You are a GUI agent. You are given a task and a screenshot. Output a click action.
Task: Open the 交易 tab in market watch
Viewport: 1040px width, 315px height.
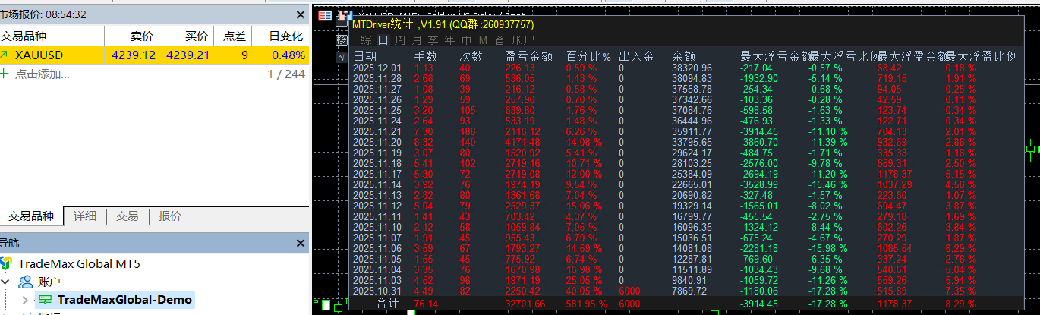click(128, 216)
